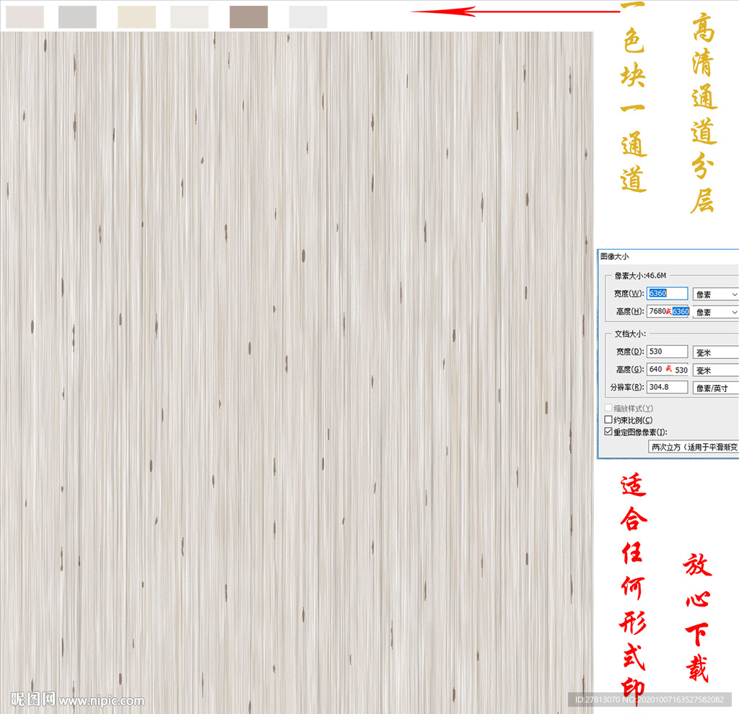
Task: Open the document width millimeter unit dropdown
Action: pyautogui.click(x=715, y=352)
